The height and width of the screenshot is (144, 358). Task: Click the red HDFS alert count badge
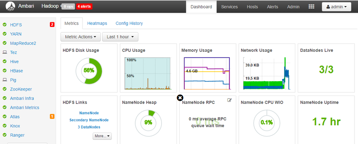point(52,25)
